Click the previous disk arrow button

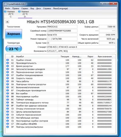pos(7,22)
